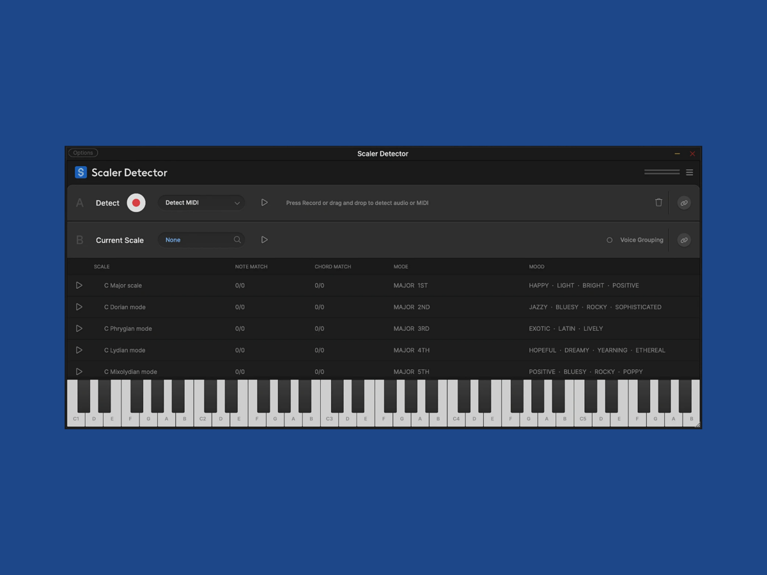Sort by the SCALE column header

tap(102, 266)
